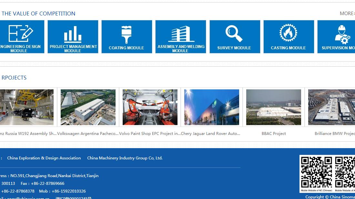Open the Volvo Paint Shop robot image
Image resolution: width=355 pixels, height=199 pixels.
click(x=150, y=107)
